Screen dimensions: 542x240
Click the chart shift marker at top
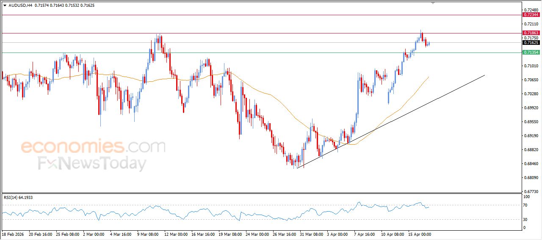(x=433, y=3)
